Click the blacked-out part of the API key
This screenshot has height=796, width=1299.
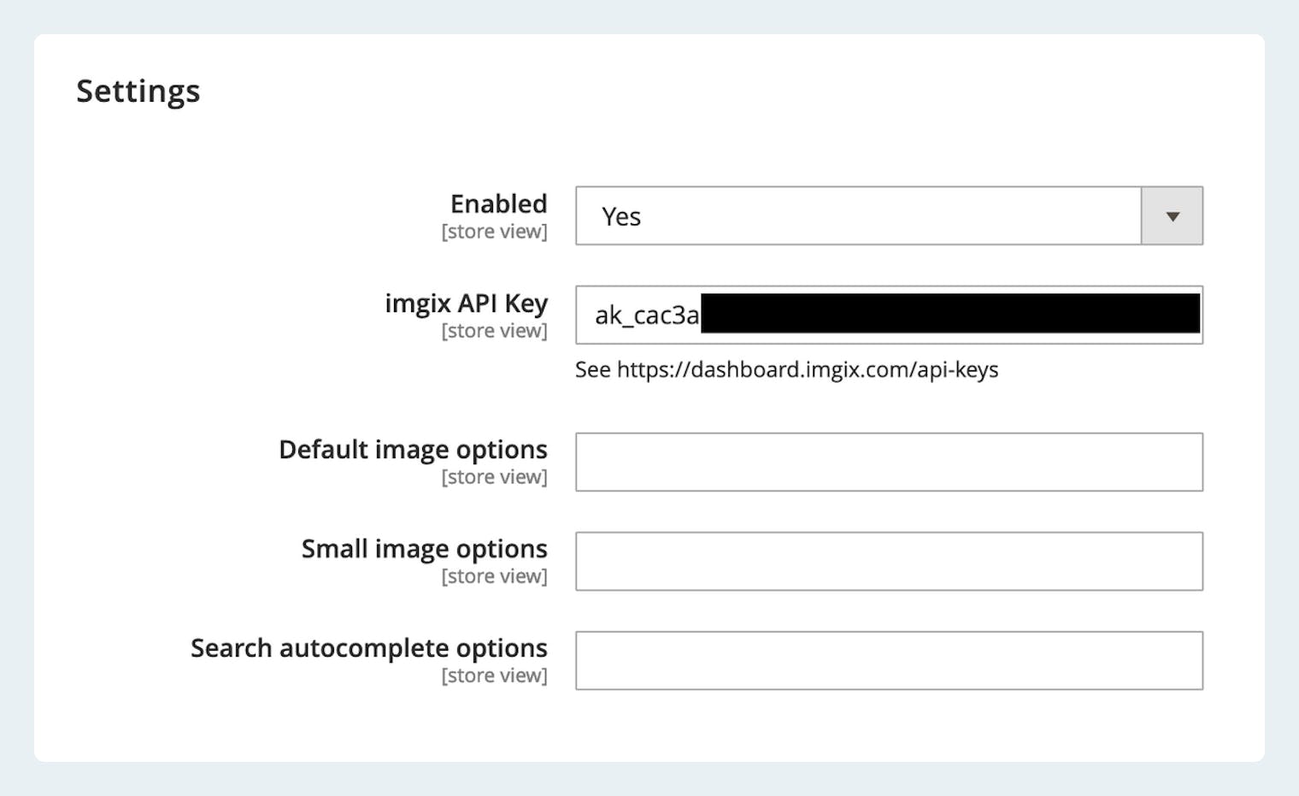pos(949,314)
